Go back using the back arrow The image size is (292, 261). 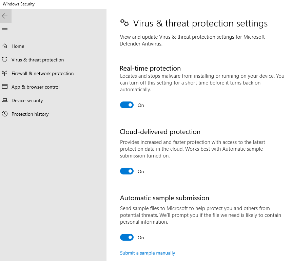click(x=5, y=16)
